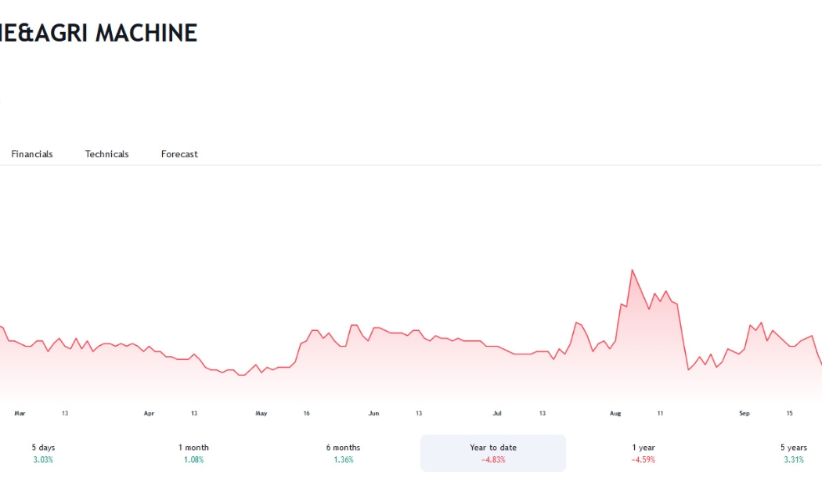Screen dimensions: 822x493
Task: Click the MACHINE heading text
Action: coord(146,33)
